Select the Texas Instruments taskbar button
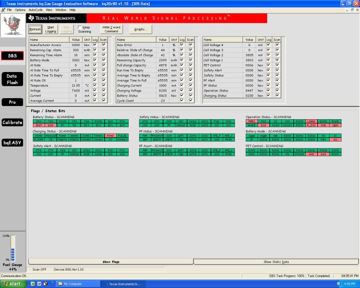 coord(123,284)
